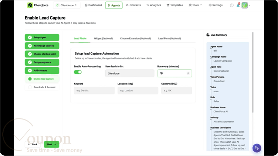Screen dimensions: 278x156
Task: Open the notifications bell
Action: tap(238, 5)
